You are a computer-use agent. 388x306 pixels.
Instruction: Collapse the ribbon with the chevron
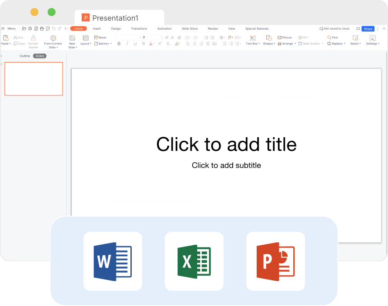pyautogui.click(x=384, y=29)
